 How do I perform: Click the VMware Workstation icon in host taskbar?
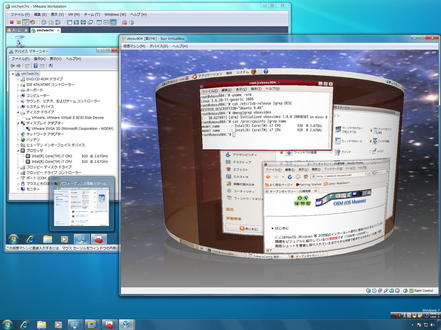[x=92, y=325]
